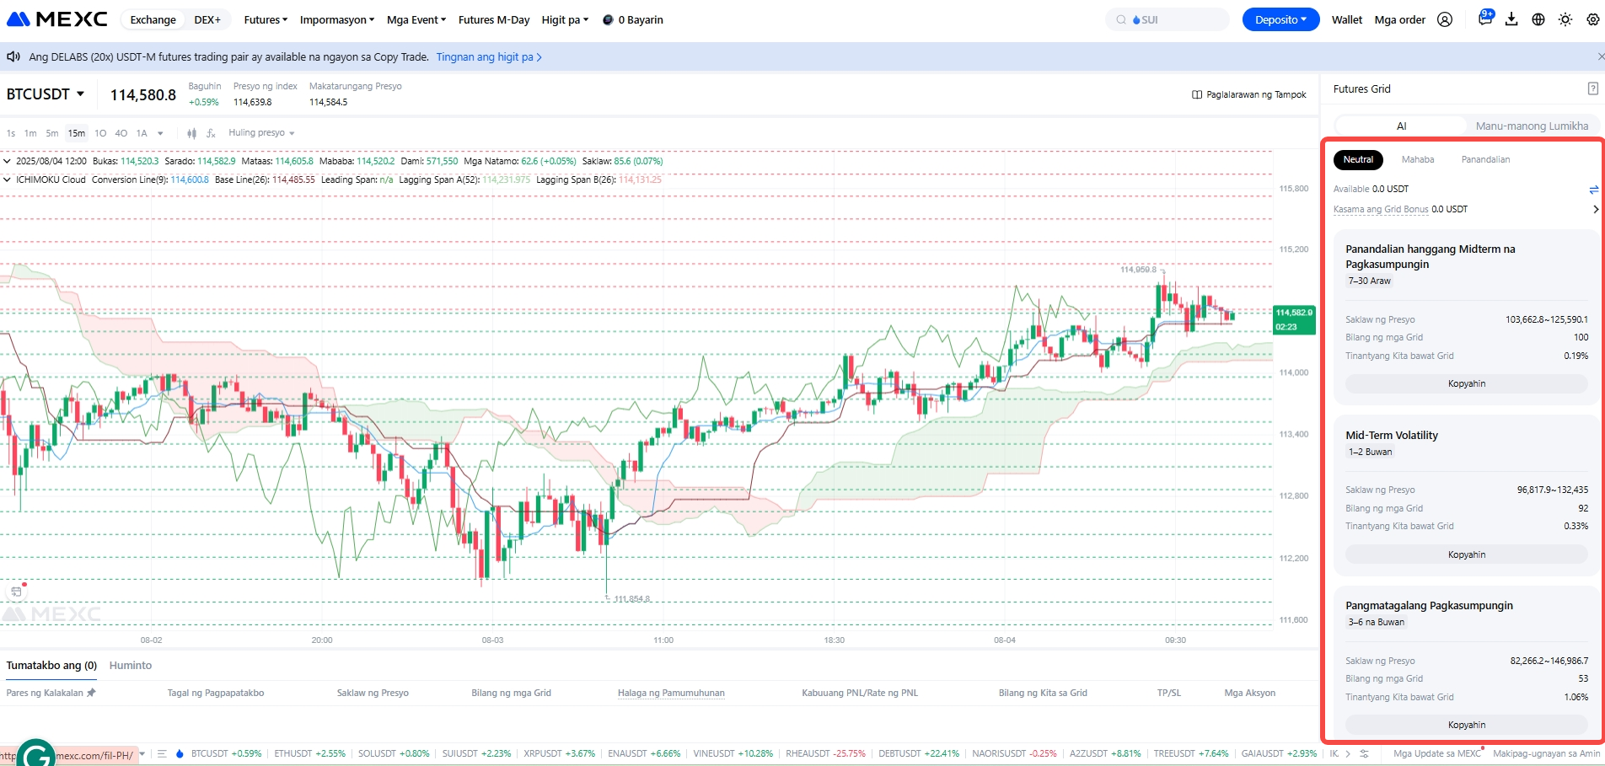Open the user profile icon
The image size is (1605, 766).
(1445, 19)
